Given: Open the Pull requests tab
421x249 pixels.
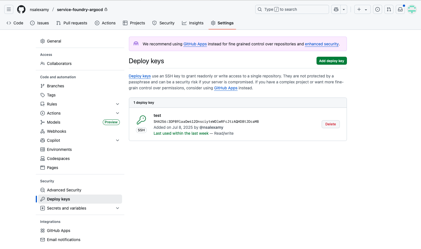Looking at the screenshot, I should pyautogui.click(x=72, y=23).
